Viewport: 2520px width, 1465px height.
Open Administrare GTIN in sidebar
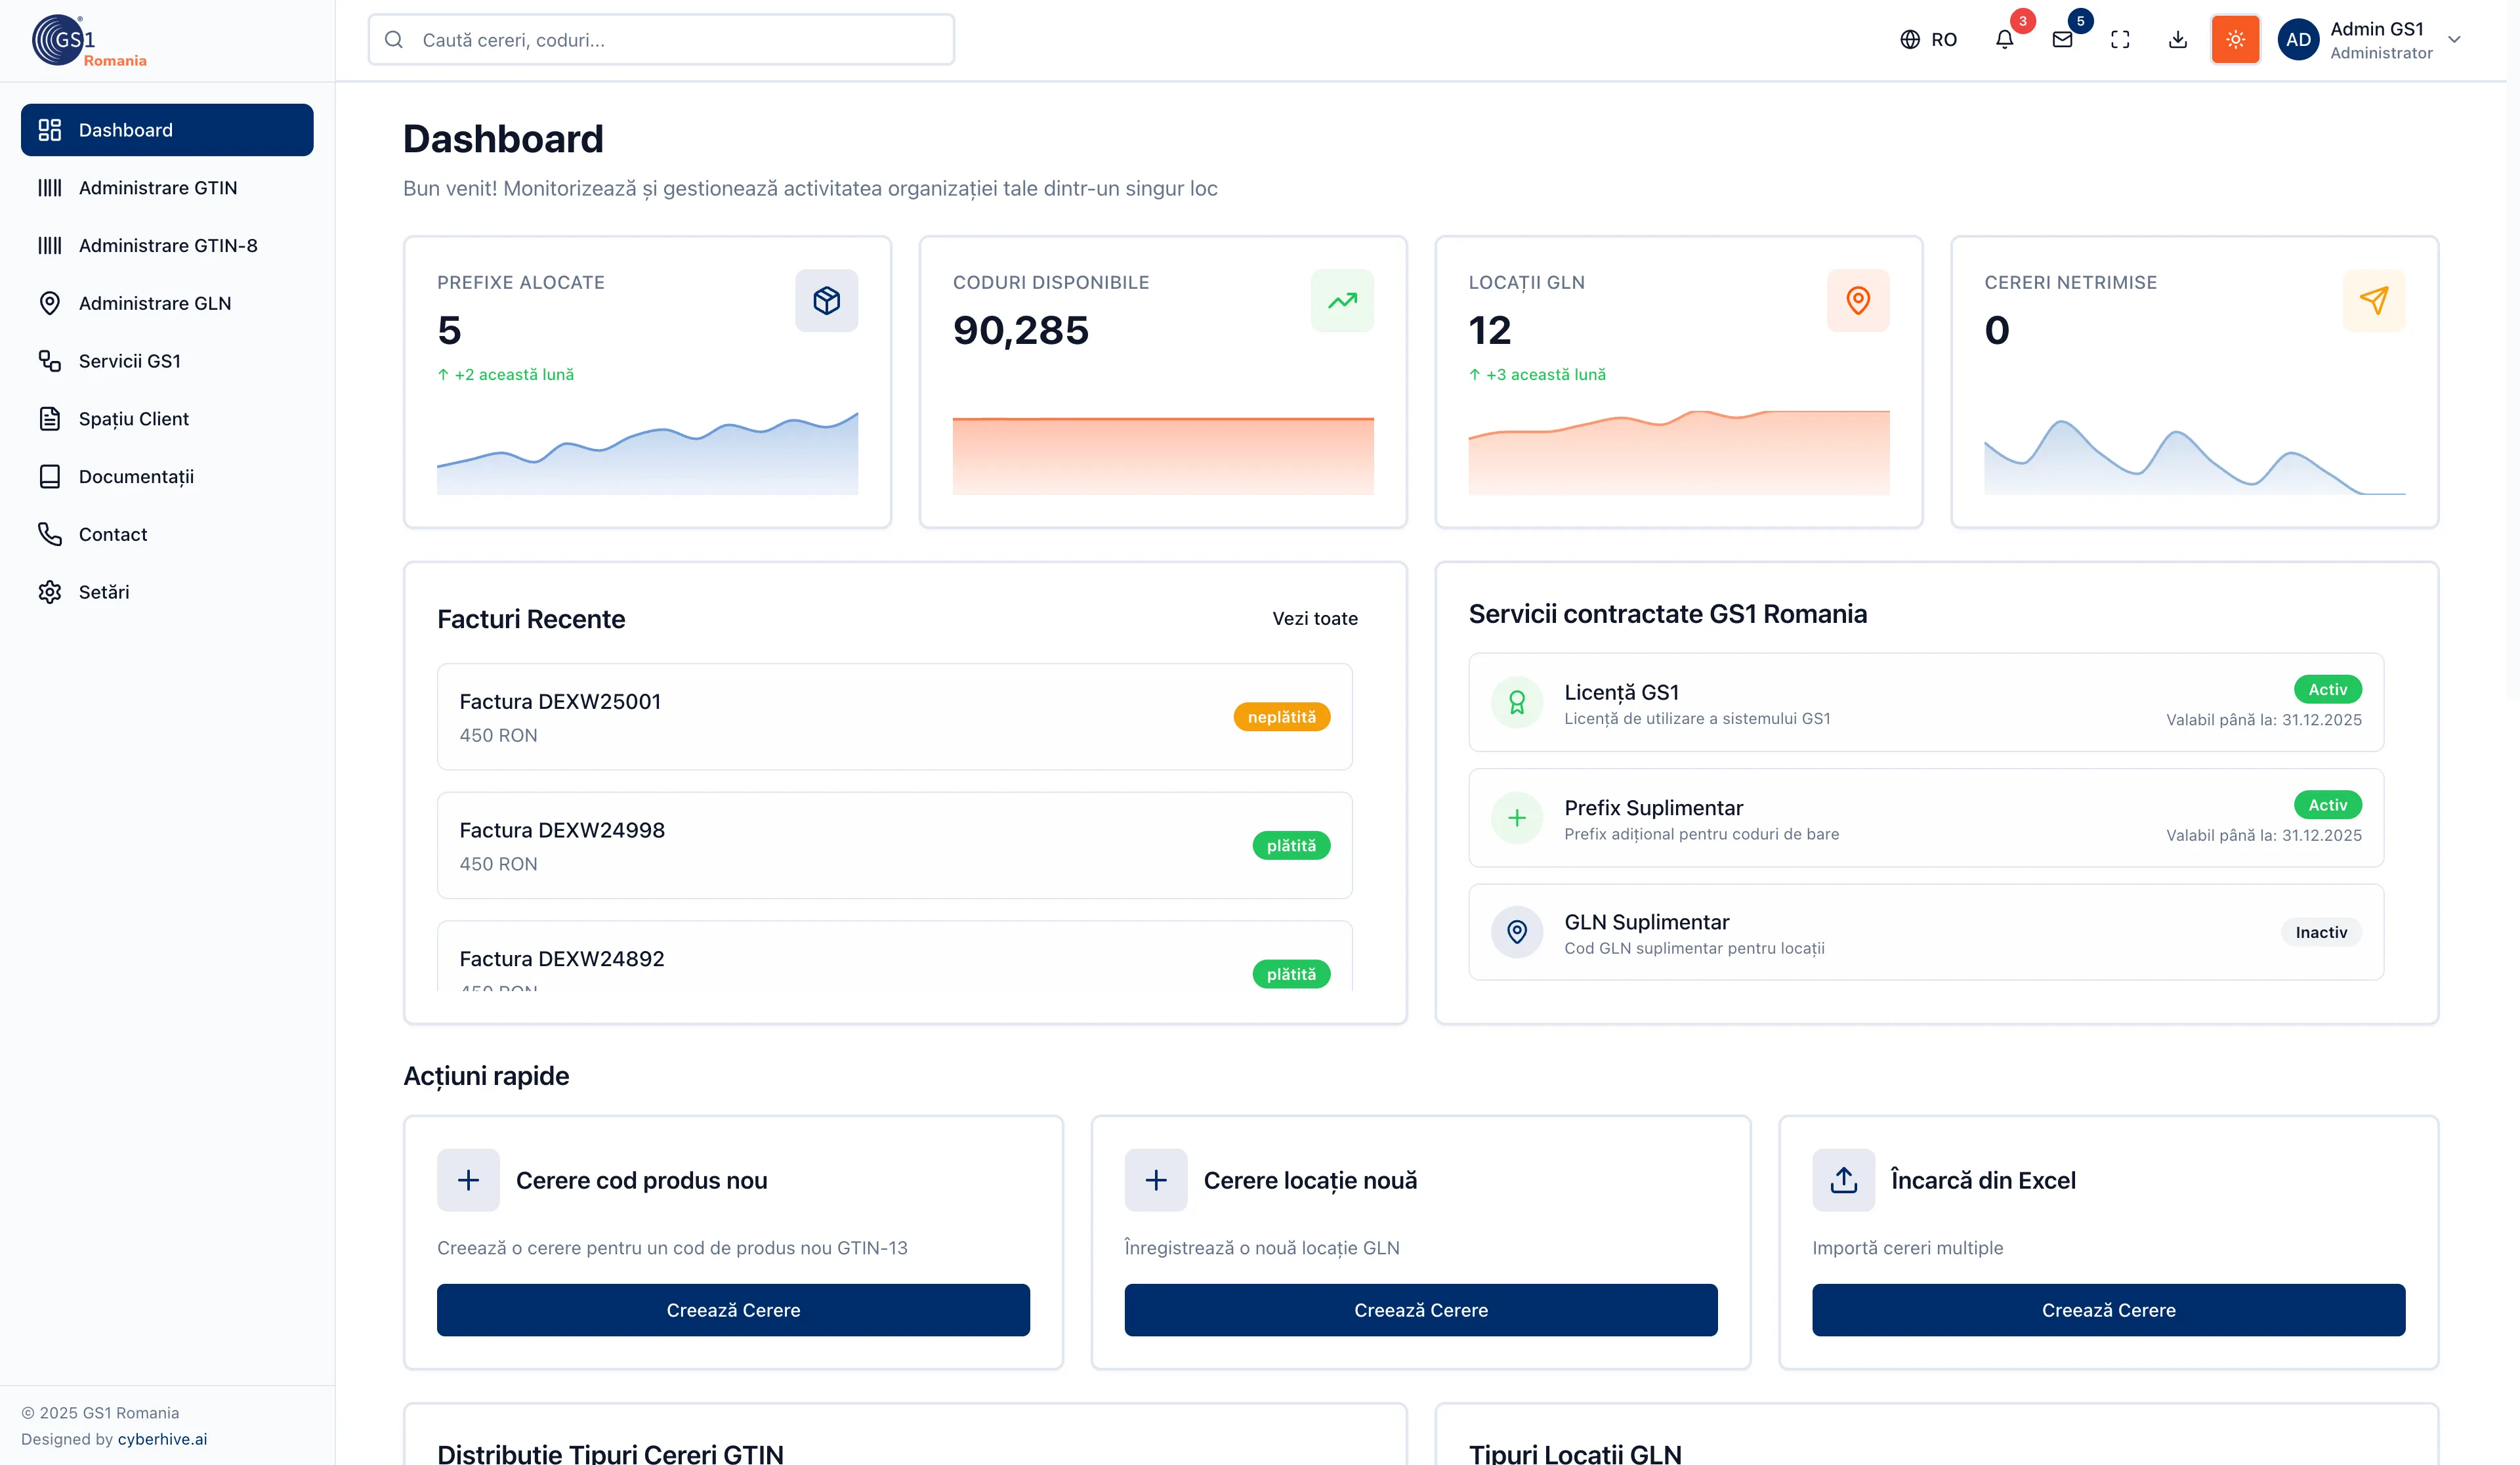(x=158, y=188)
